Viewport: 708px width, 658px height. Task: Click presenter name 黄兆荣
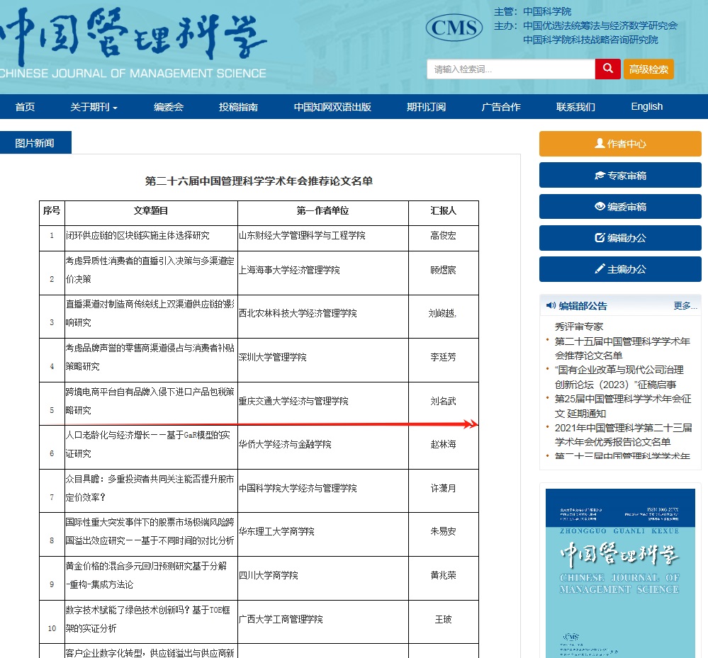coord(443,575)
